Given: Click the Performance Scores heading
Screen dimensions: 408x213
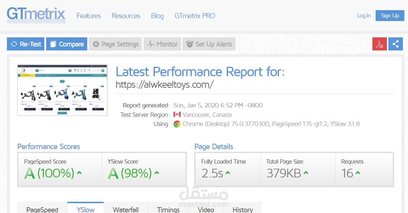Looking at the screenshot, I should [49, 147].
